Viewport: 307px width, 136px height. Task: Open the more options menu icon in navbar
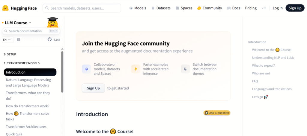pyautogui.click(x=264, y=8)
